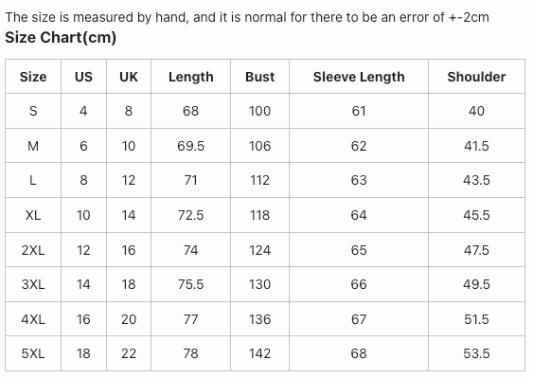
Task: Select the Sleeve Length header cell
Action: click(x=359, y=77)
